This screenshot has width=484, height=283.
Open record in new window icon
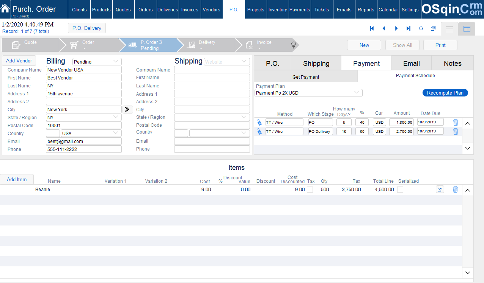pyautogui.click(x=433, y=28)
